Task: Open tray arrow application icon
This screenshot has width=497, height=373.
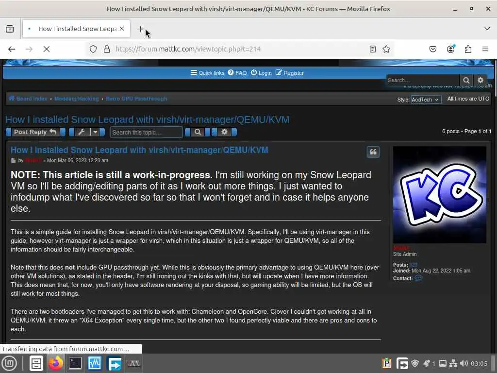Action: [402, 363]
